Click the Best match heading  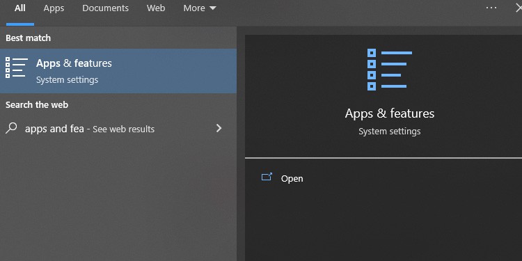(x=29, y=38)
